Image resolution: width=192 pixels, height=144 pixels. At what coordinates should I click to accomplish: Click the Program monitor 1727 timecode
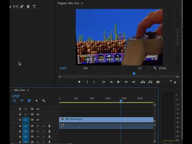tap(63, 68)
